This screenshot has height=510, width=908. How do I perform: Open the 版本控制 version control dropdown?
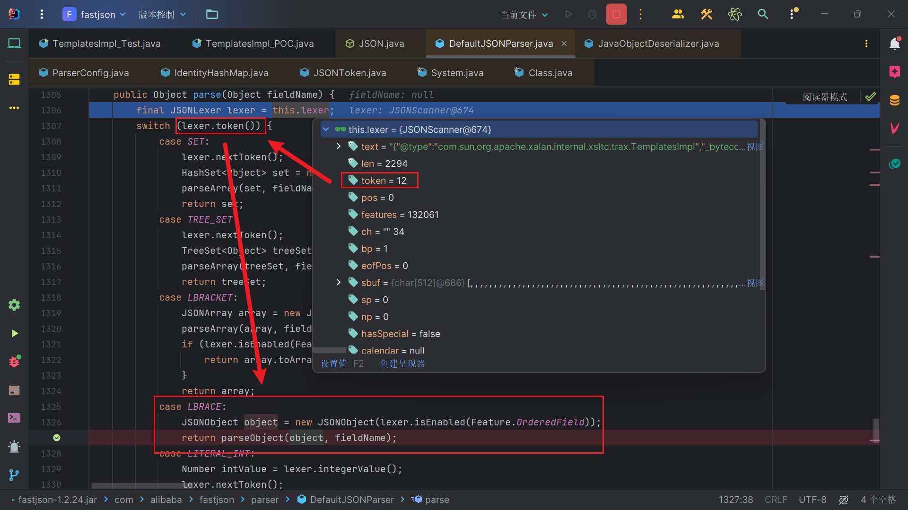(x=162, y=14)
